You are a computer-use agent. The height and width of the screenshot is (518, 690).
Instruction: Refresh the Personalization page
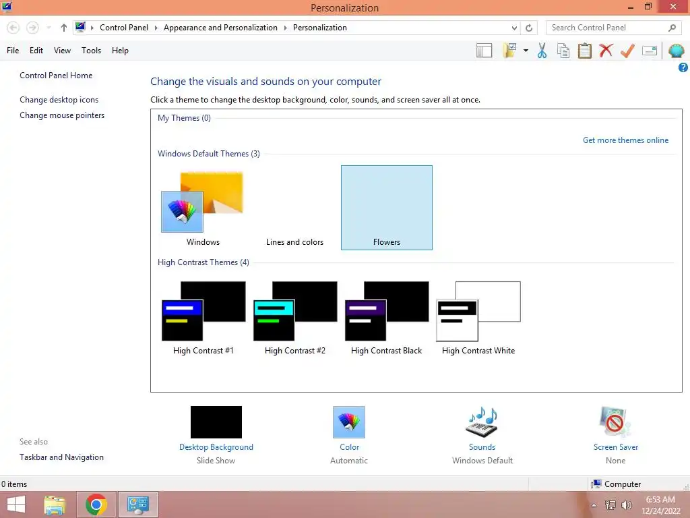[529, 28]
